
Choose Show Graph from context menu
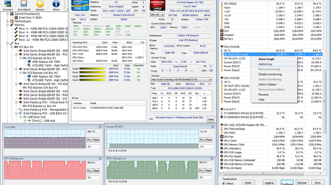pyautogui.click(x=267, y=59)
